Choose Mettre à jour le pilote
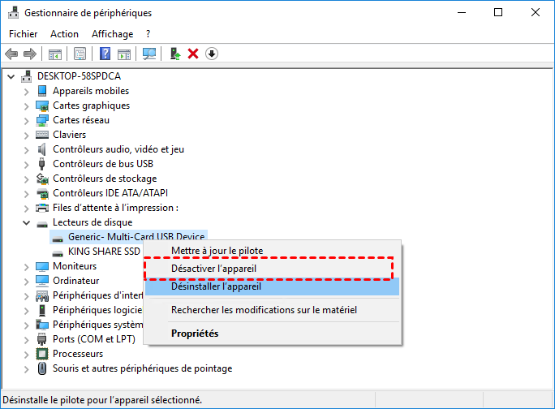Screen dimensions: 555x409 pyautogui.click(x=273, y=251)
